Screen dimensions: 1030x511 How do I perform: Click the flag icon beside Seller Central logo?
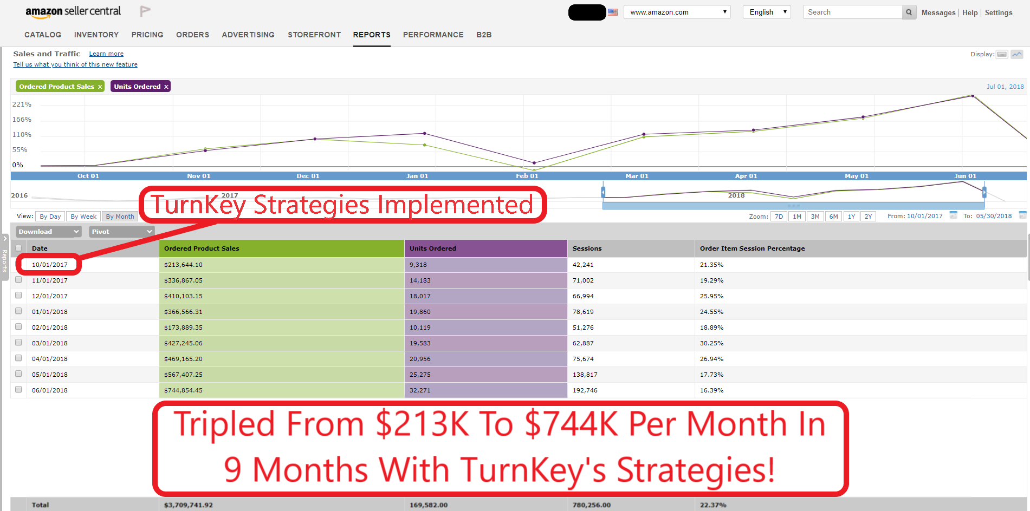[145, 11]
